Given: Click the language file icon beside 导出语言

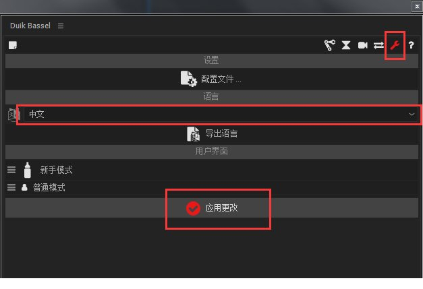Looking at the screenshot, I should [194, 134].
